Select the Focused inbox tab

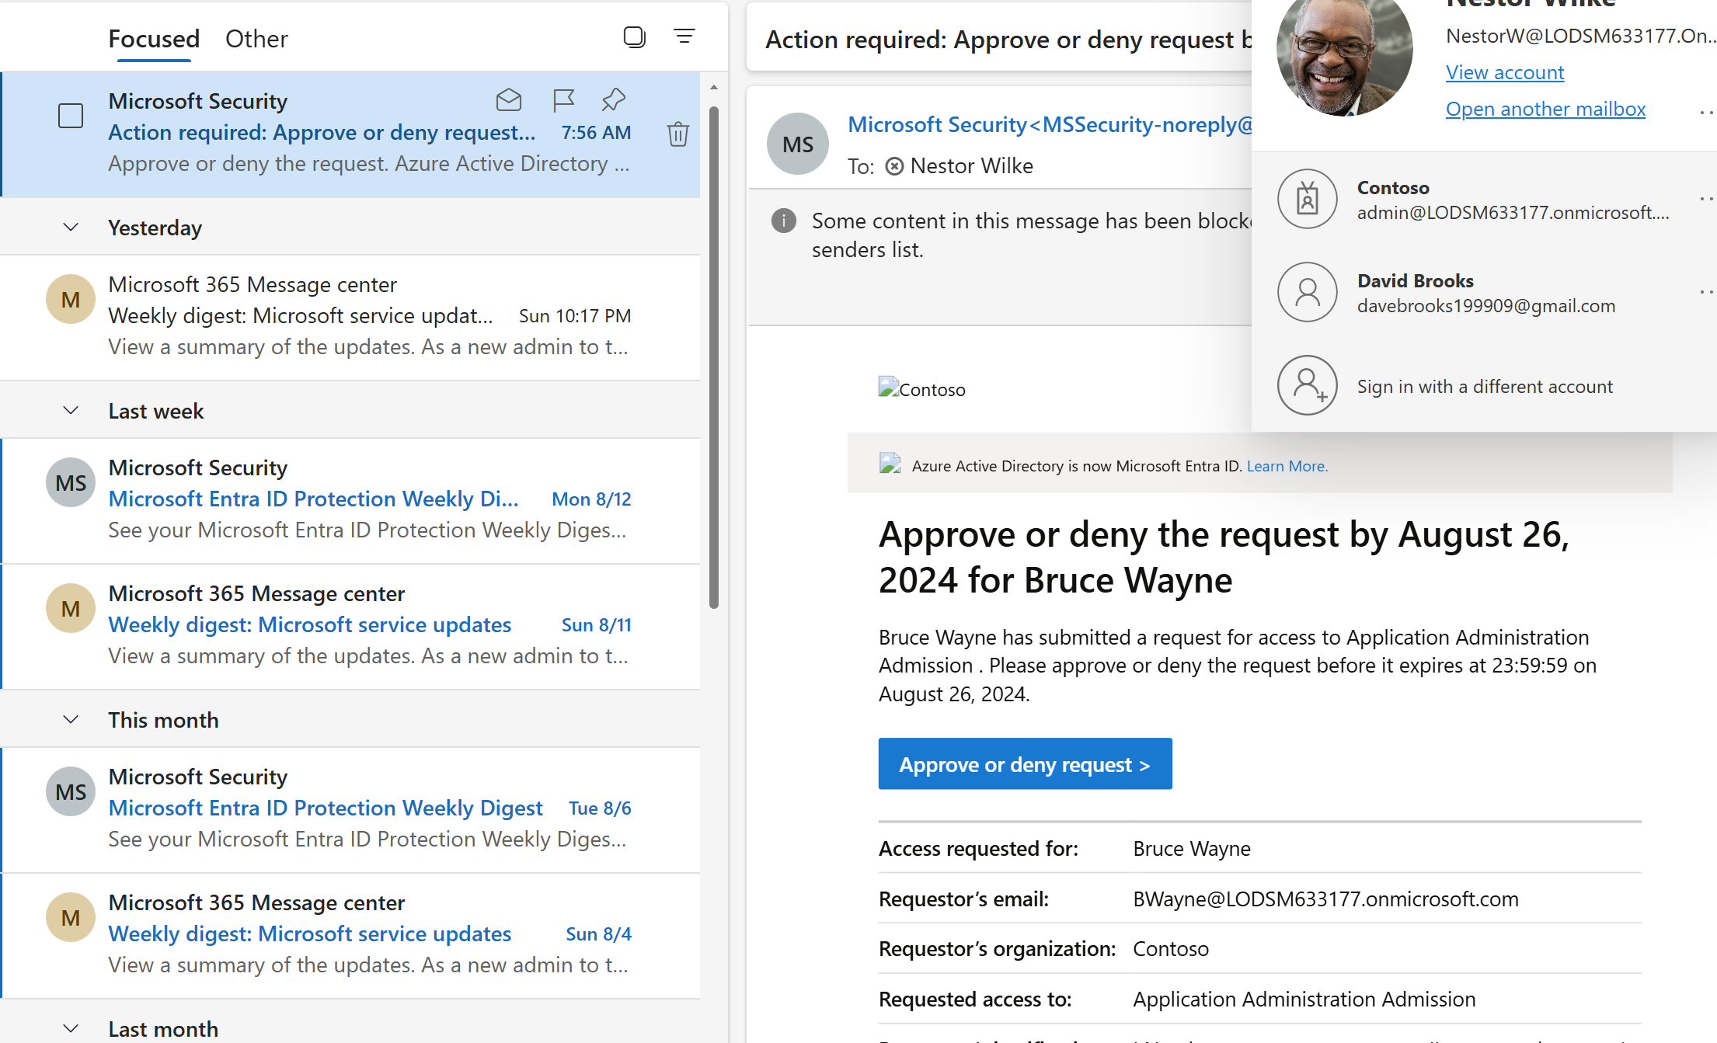click(x=154, y=39)
